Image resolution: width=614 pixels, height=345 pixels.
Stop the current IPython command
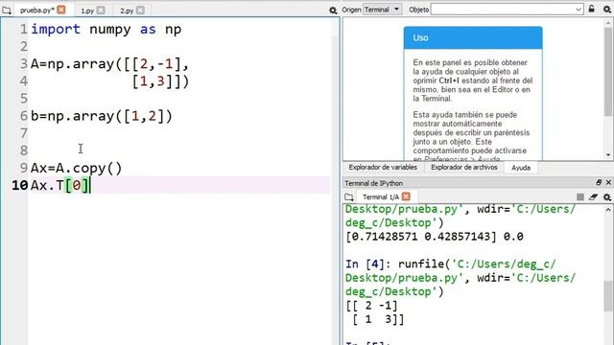point(580,196)
